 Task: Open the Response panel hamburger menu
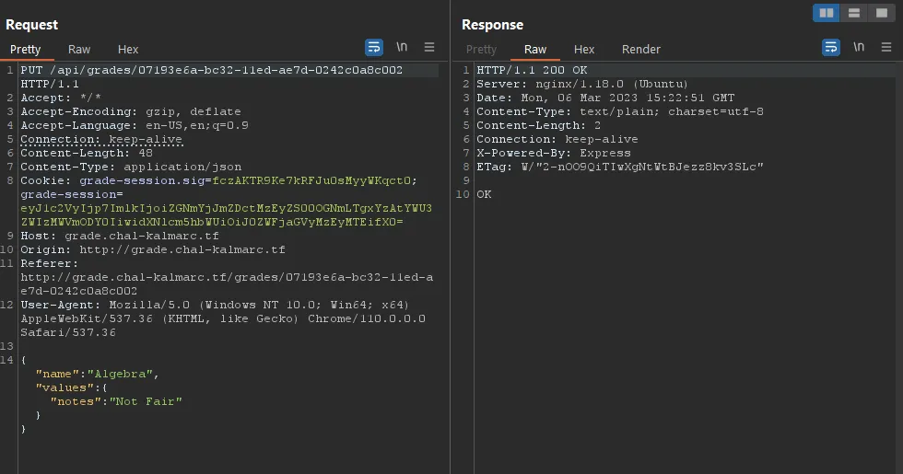[x=885, y=47]
